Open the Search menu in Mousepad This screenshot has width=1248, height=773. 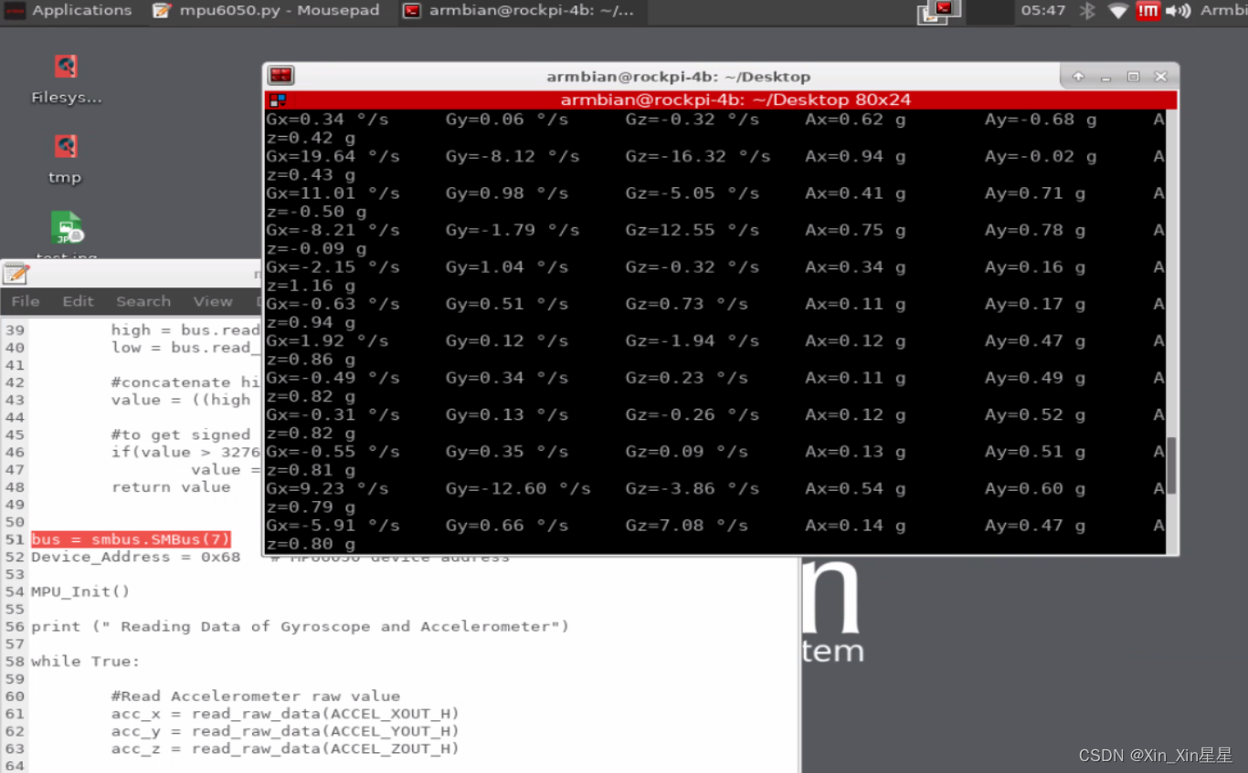tap(143, 301)
